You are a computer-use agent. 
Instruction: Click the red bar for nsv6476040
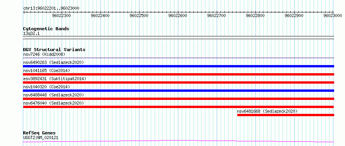click(179, 107)
